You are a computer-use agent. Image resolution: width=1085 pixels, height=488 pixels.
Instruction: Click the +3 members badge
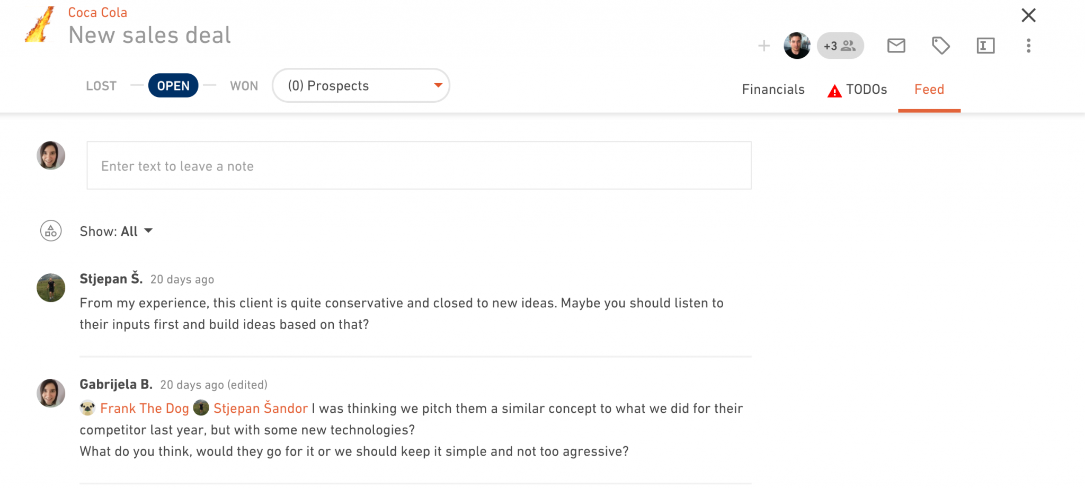(840, 46)
